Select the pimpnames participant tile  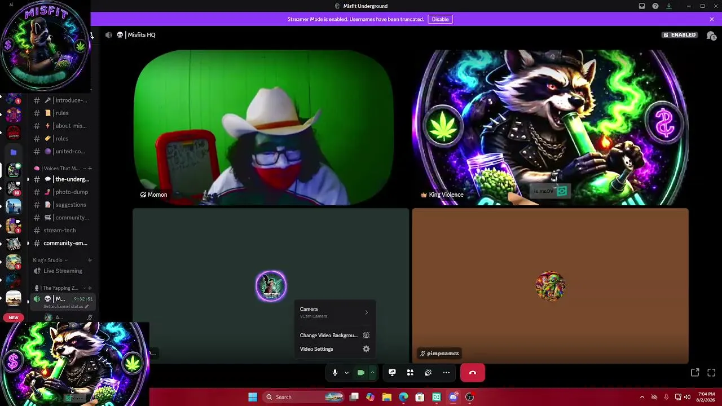click(x=550, y=286)
